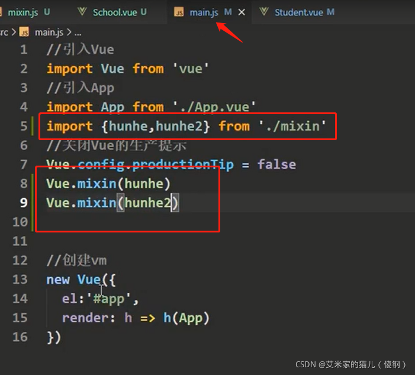Click 'App' identifier on line 4

(x=112, y=107)
